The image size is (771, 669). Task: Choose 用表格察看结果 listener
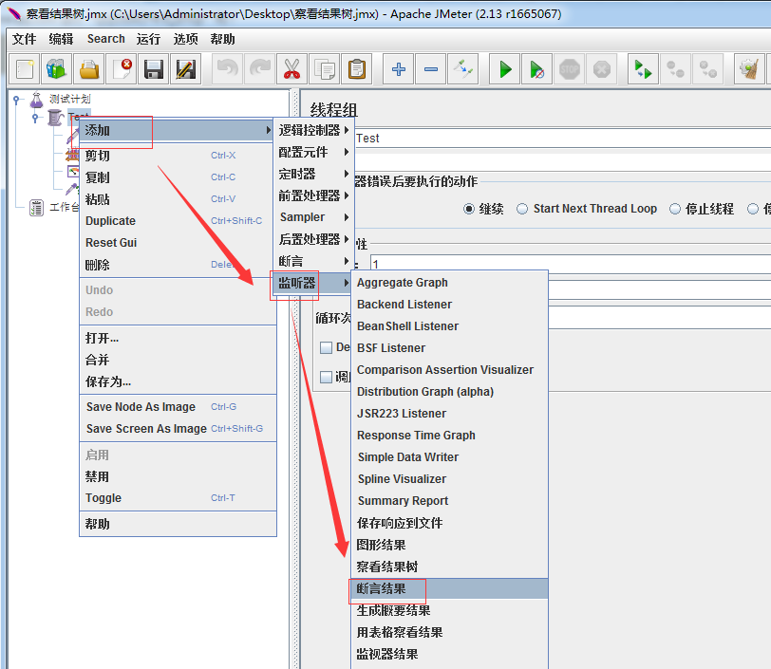click(449, 633)
